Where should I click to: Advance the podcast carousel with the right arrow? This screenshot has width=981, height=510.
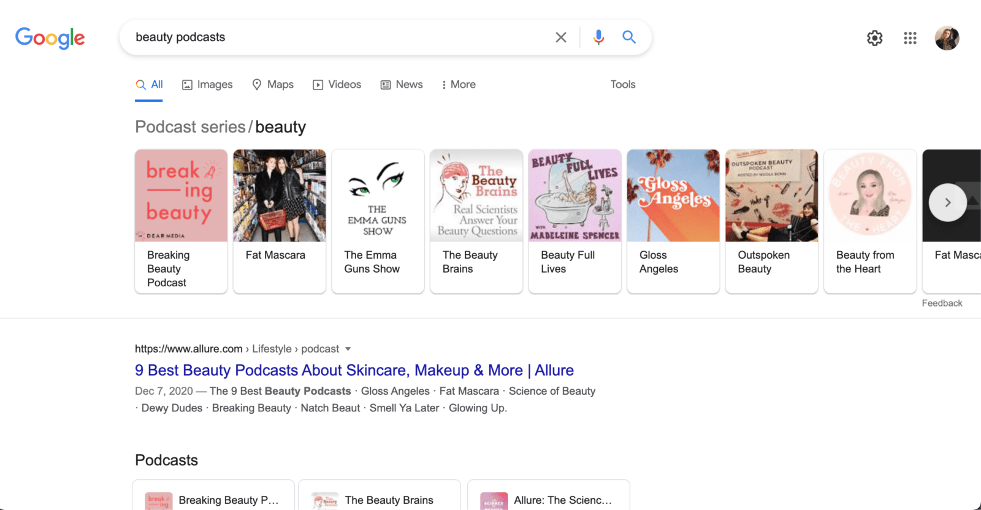pos(948,202)
